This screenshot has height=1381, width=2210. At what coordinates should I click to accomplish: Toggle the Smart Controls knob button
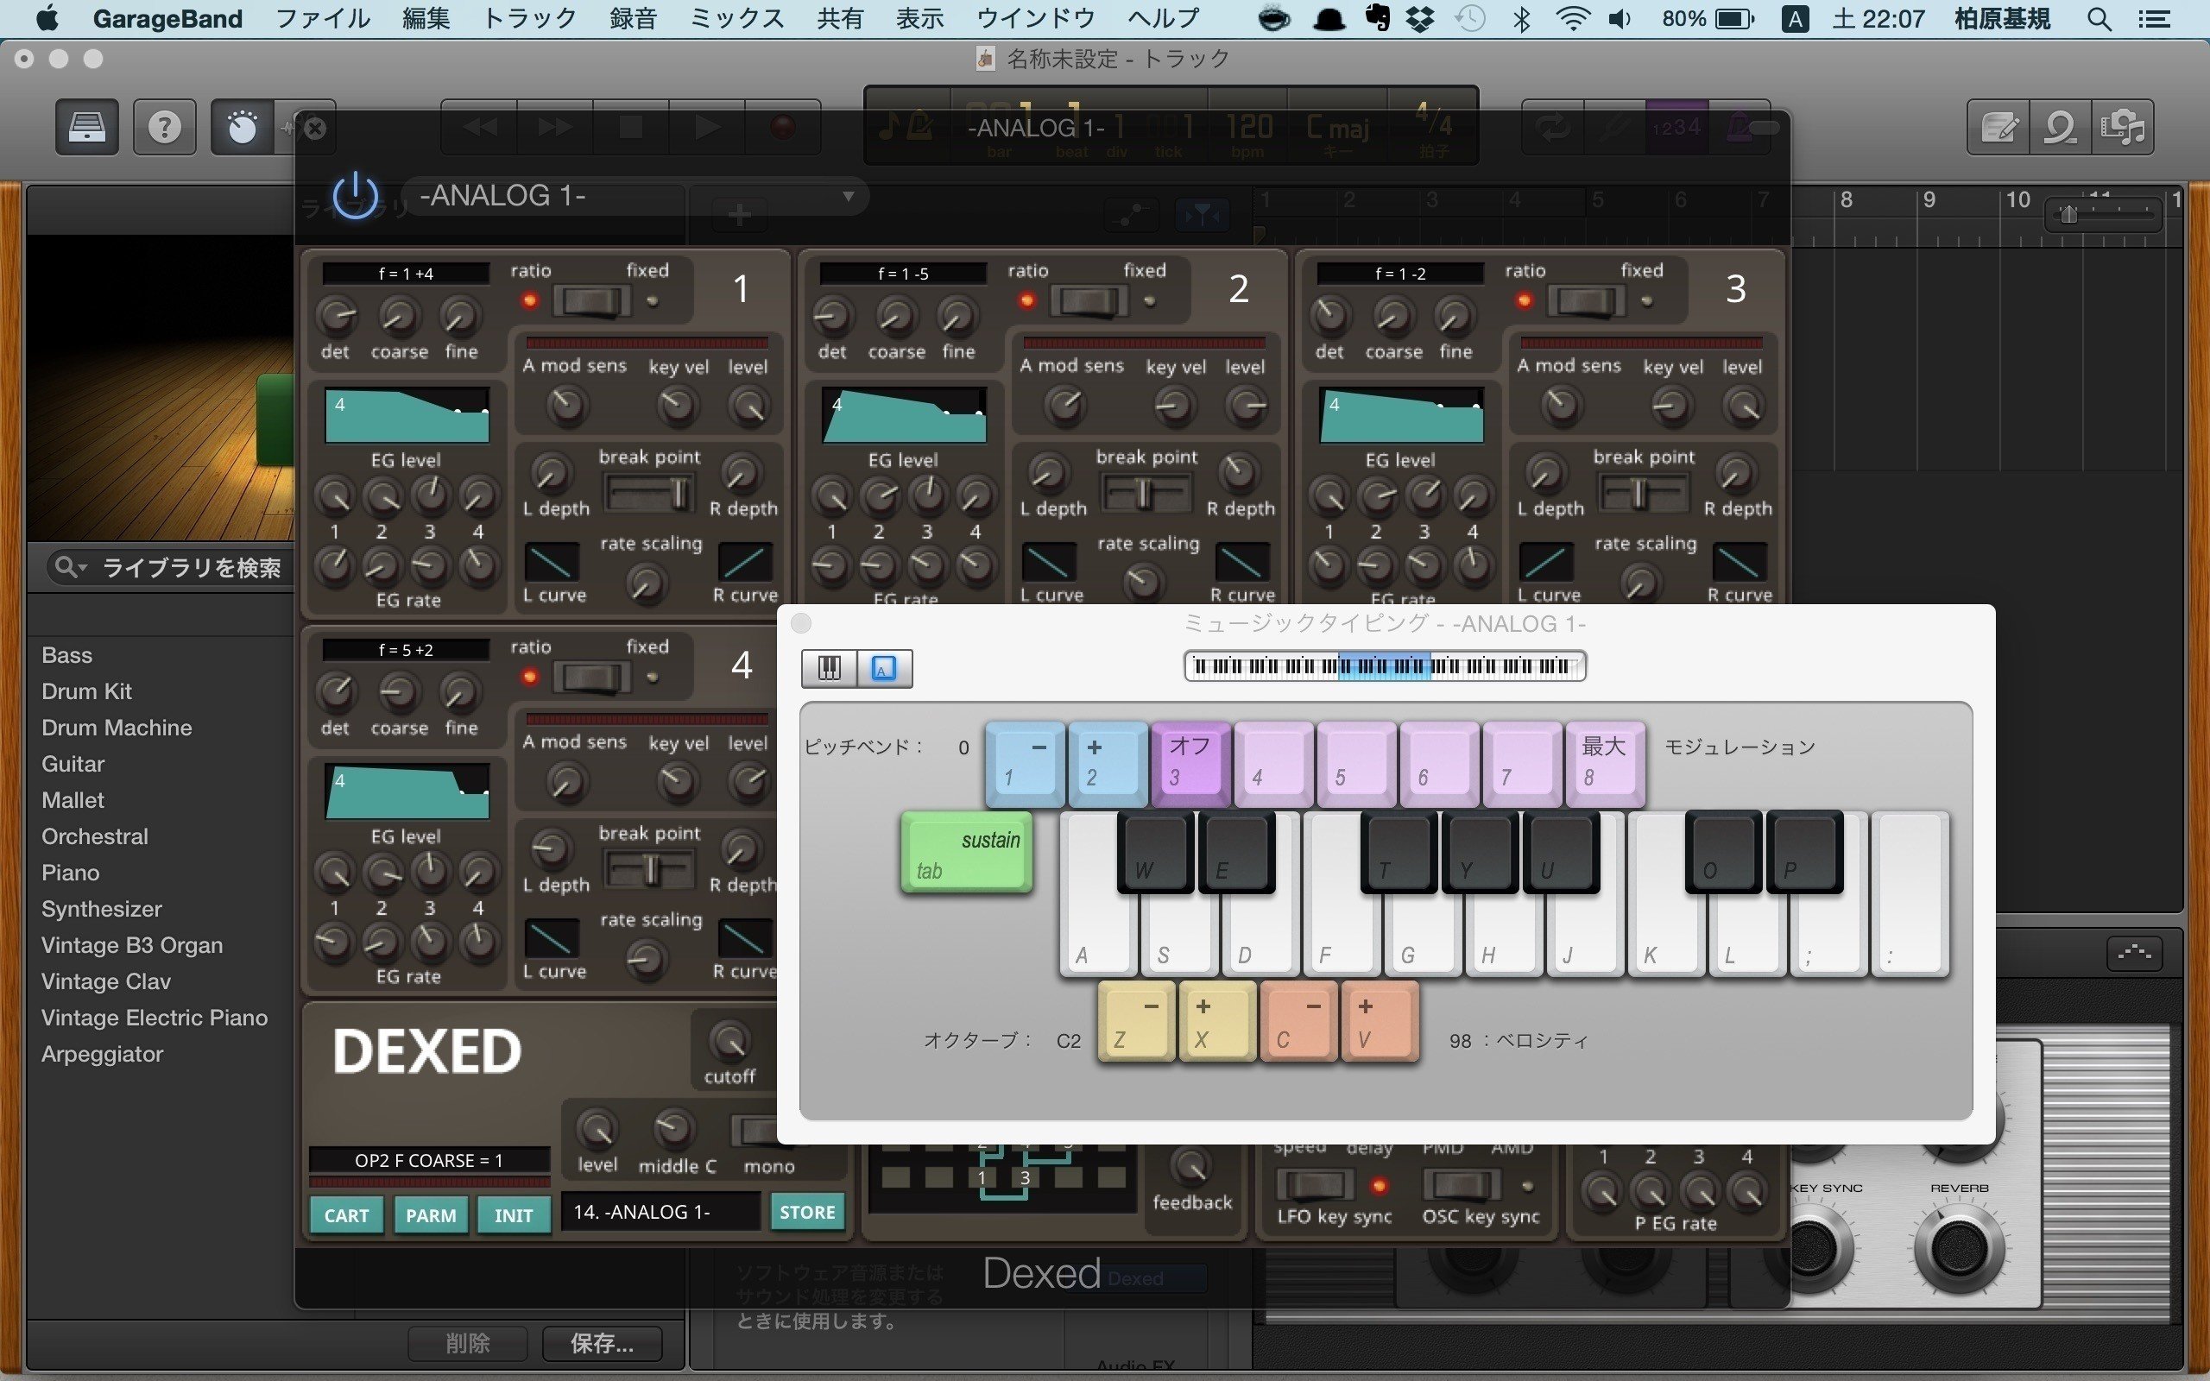click(x=242, y=127)
